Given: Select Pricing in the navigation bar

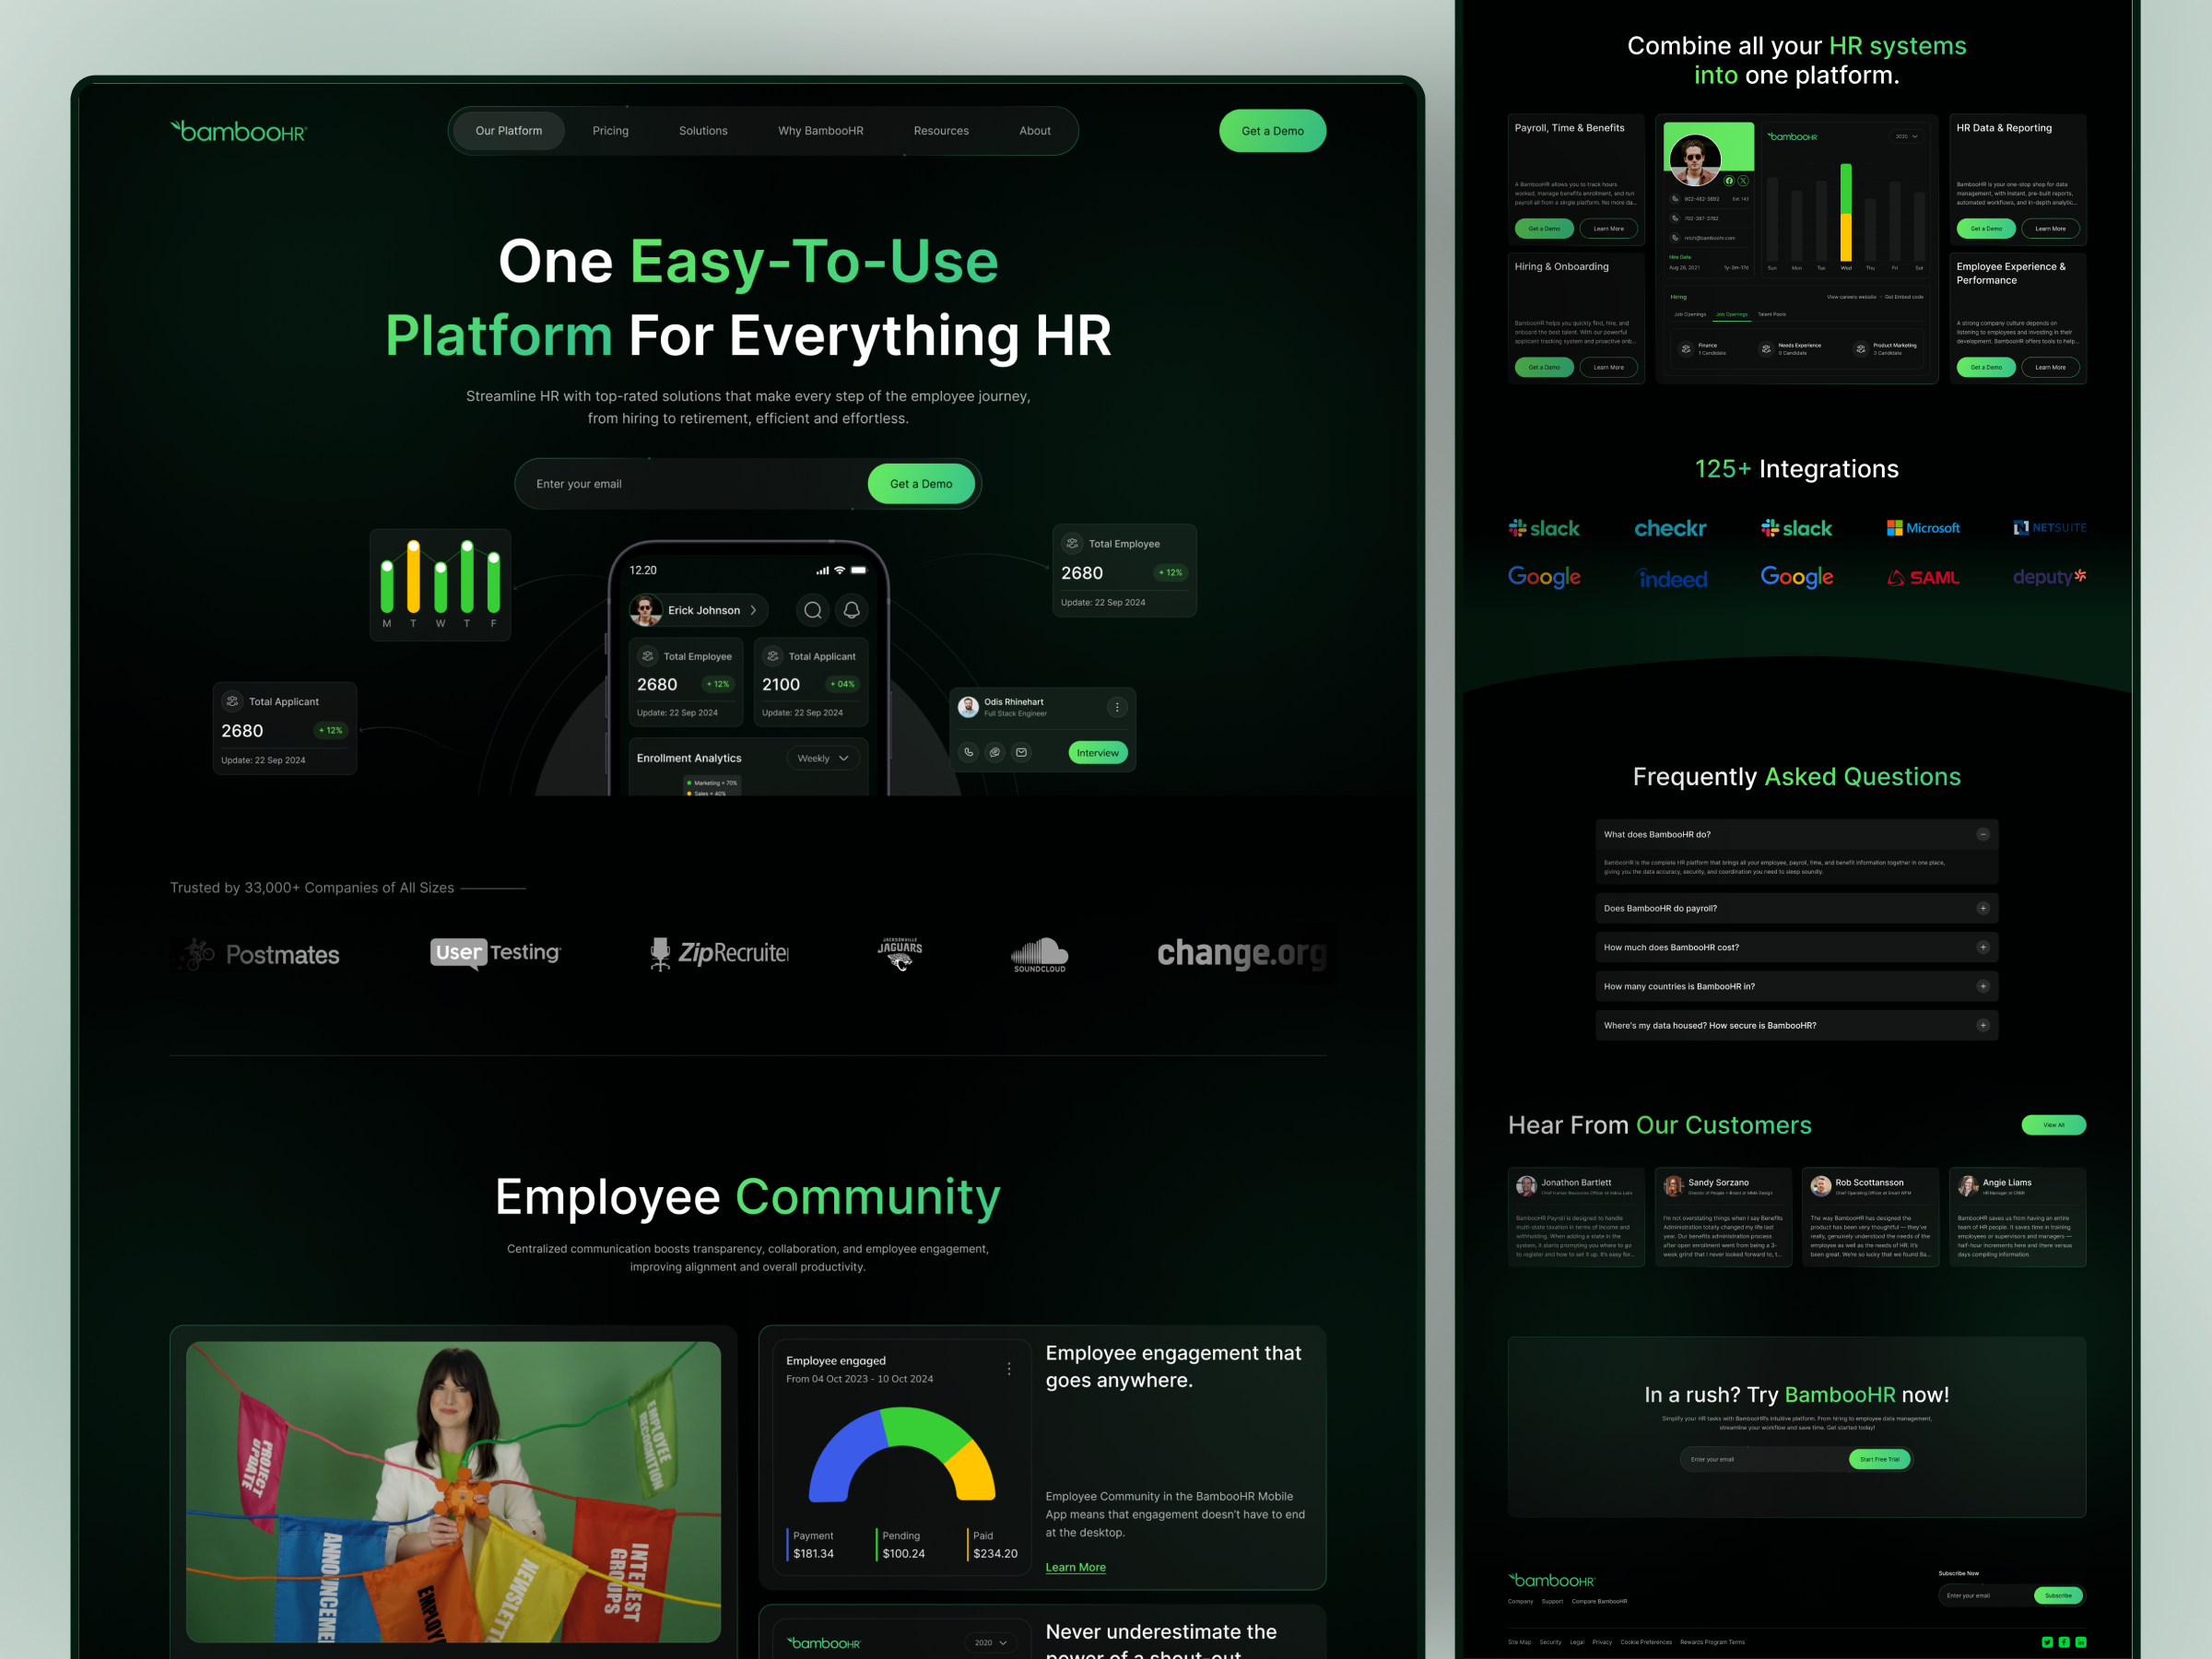Looking at the screenshot, I should (x=610, y=130).
